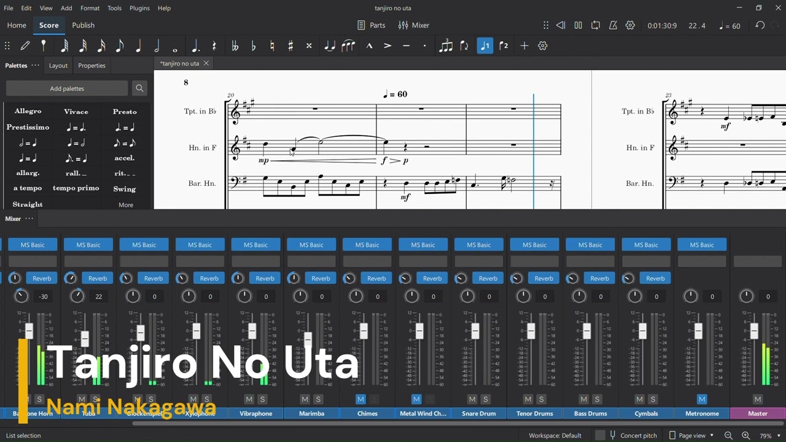Select the eighth note duration
The height and width of the screenshot is (442, 786).
coord(120,46)
